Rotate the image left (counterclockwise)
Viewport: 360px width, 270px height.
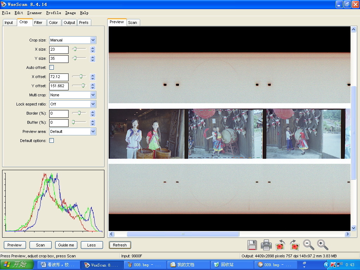(x=280, y=245)
